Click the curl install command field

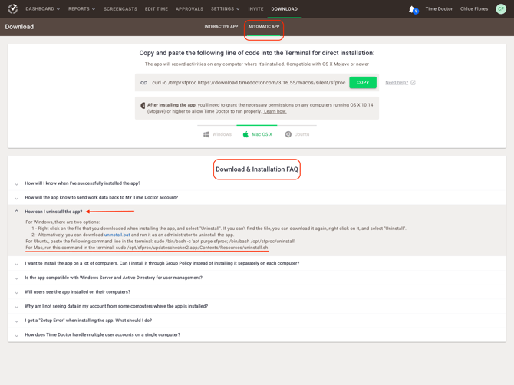coord(249,83)
